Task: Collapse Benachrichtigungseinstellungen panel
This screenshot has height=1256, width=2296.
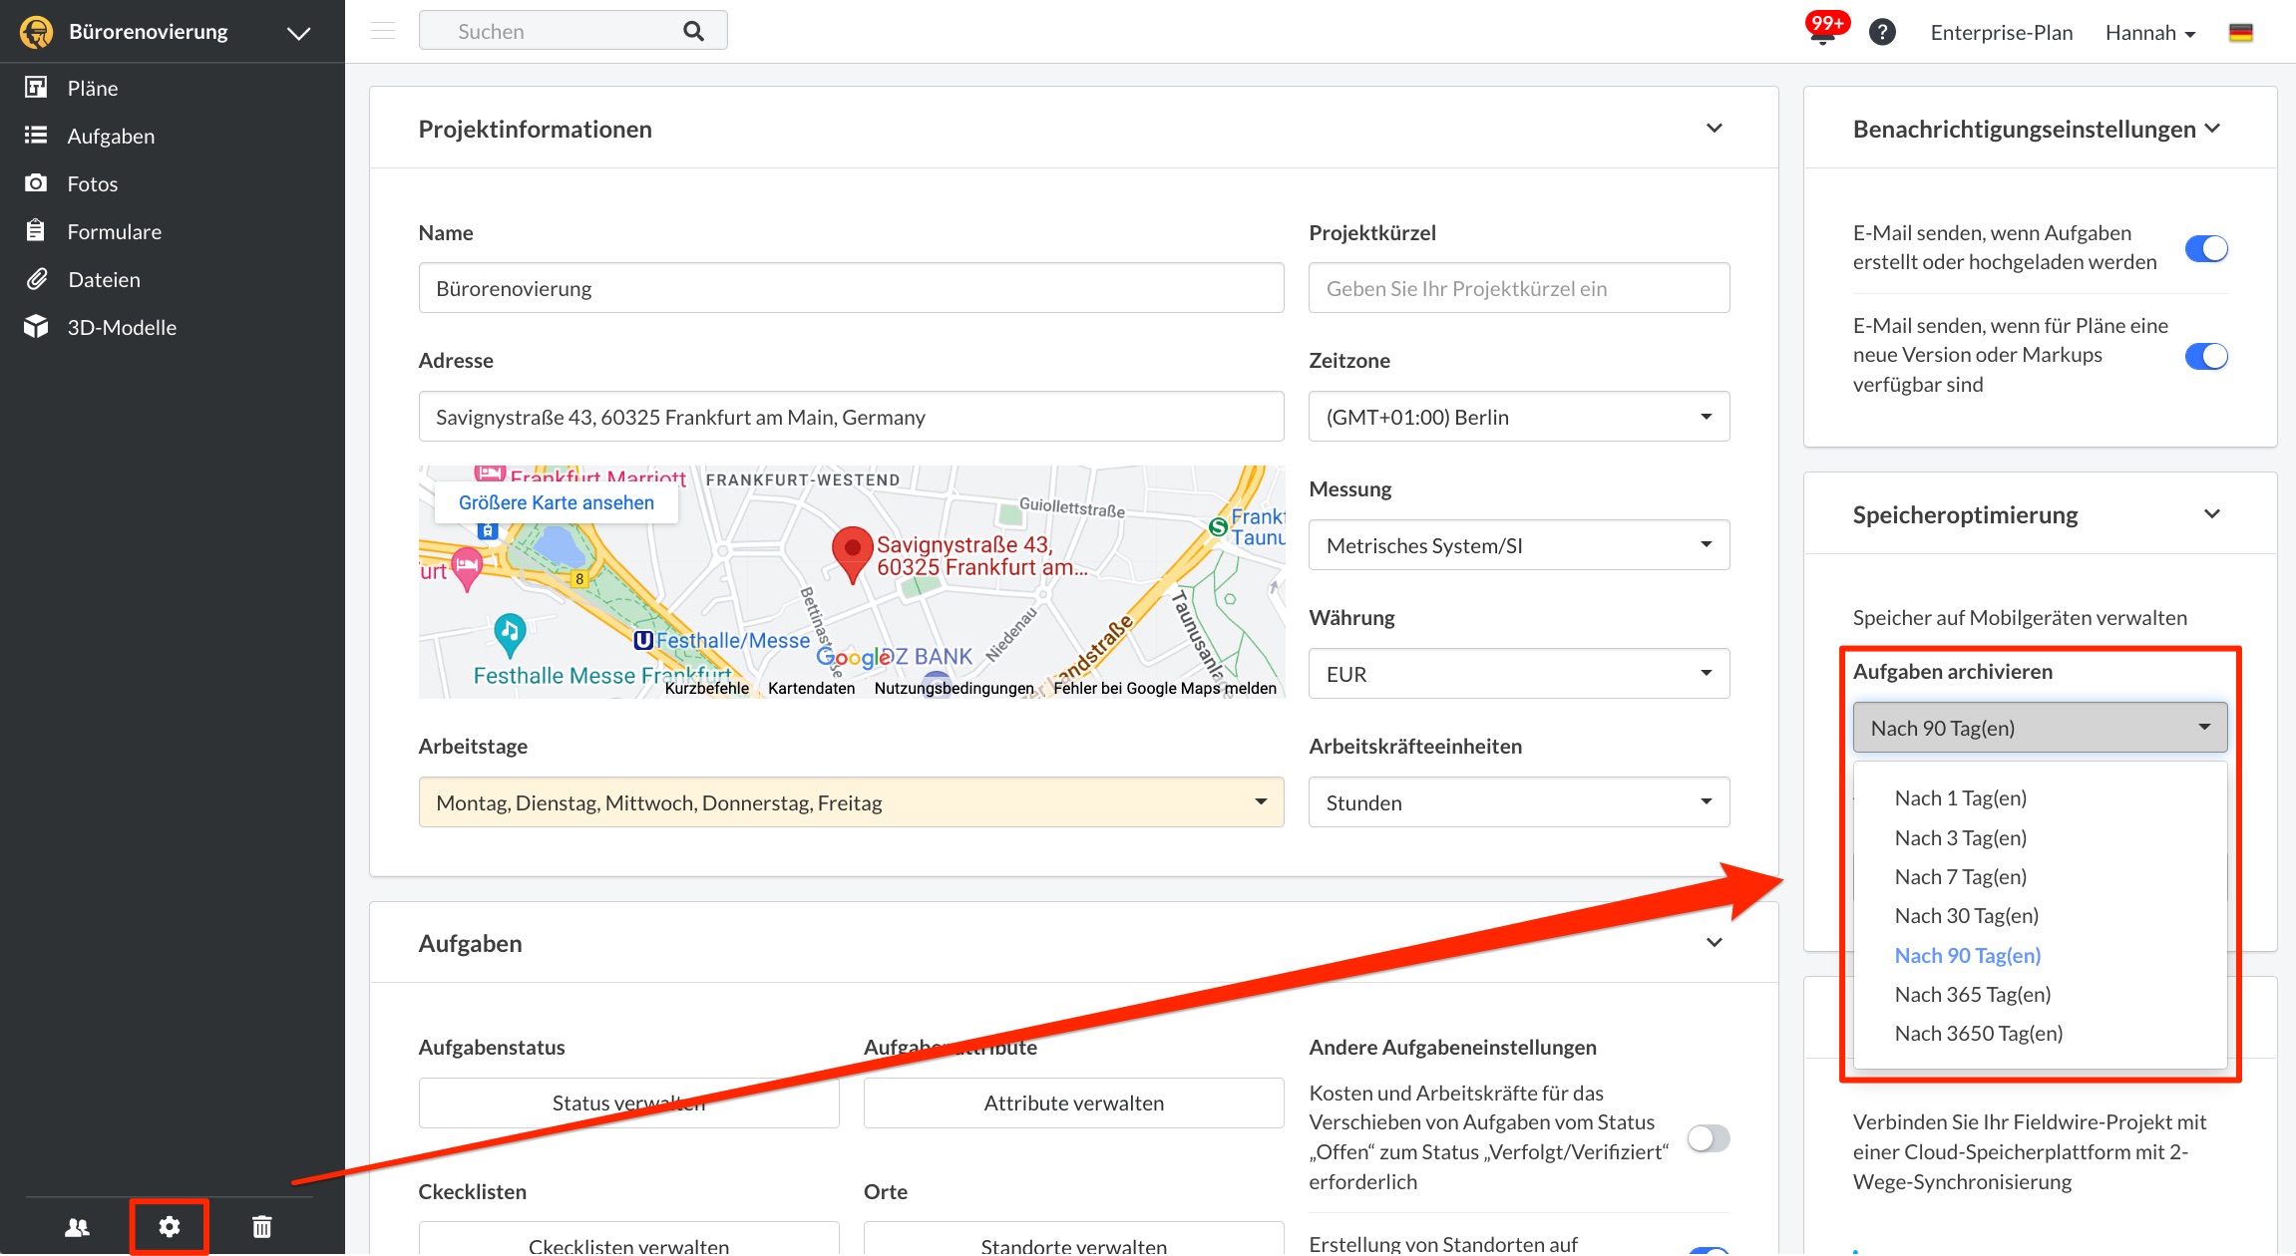Action: tap(2212, 129)
